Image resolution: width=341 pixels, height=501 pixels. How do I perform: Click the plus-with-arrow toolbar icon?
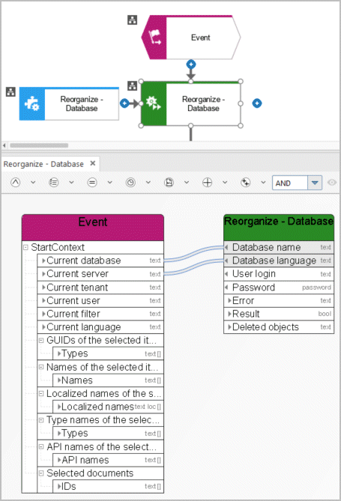click(246, 183)
